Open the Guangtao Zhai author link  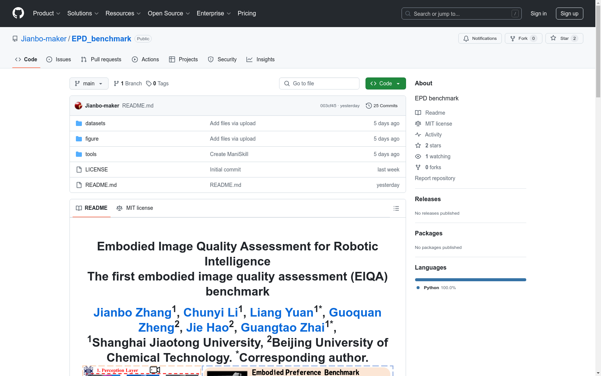coord(283,327)
